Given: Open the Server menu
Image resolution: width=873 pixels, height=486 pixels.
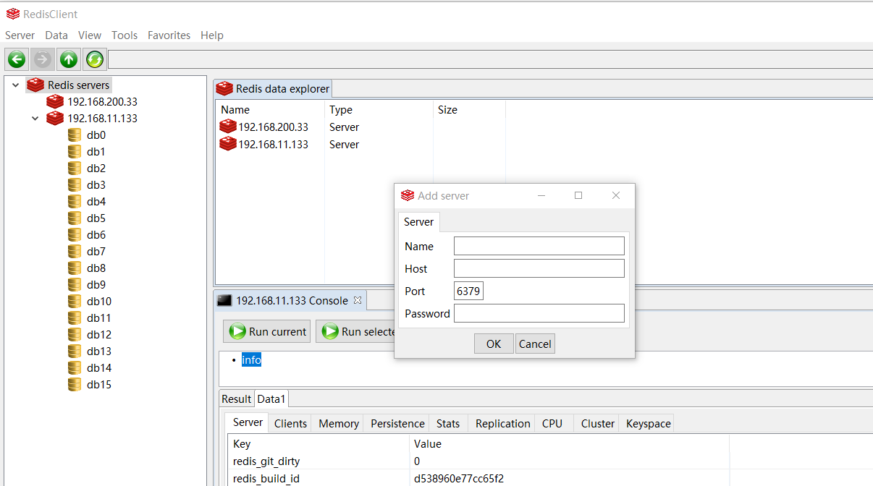Looking at the screenshot, I should coord(20,35).
